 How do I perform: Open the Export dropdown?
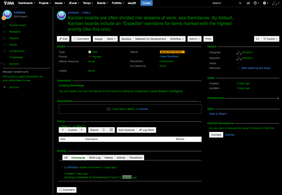(271, 39)
